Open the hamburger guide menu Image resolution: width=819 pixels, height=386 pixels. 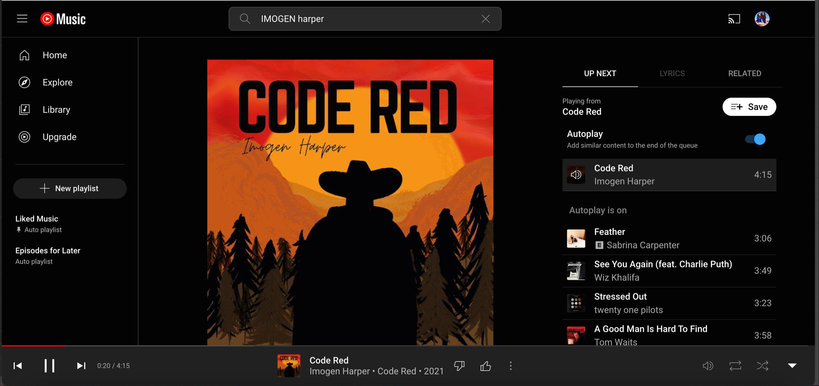tap(22, 19)
